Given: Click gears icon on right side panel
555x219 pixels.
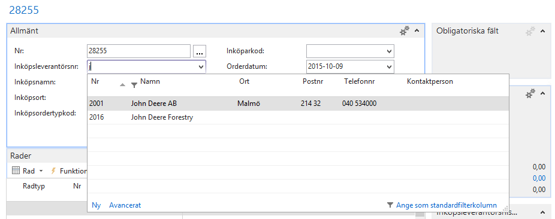Looking at the screenshot, I should coord(530,94).
